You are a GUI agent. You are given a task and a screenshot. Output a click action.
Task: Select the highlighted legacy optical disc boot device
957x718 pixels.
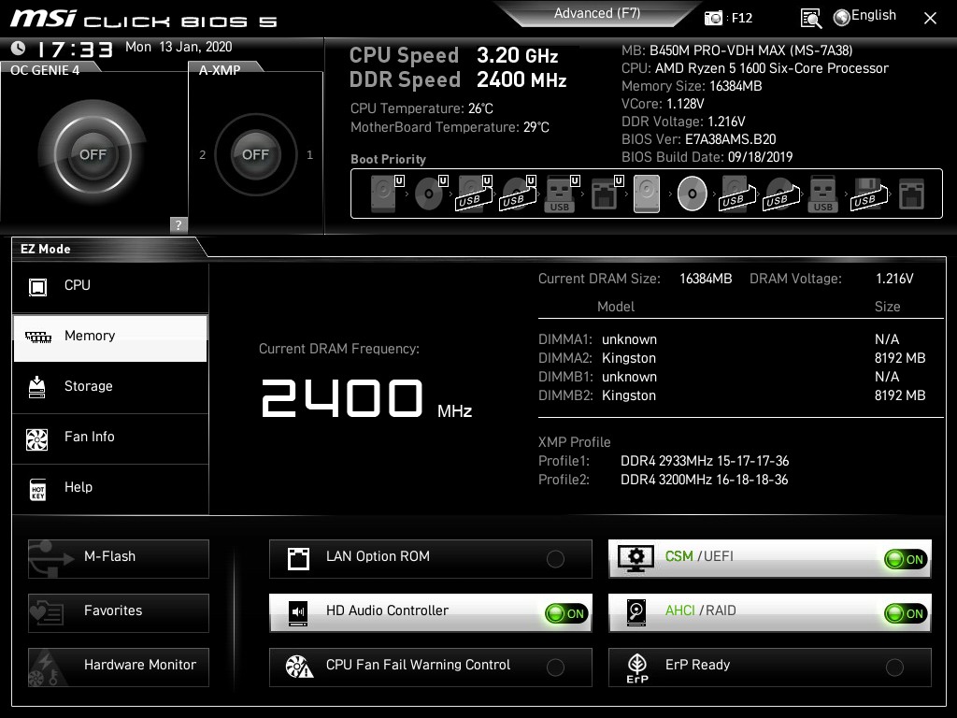(693, 194)
